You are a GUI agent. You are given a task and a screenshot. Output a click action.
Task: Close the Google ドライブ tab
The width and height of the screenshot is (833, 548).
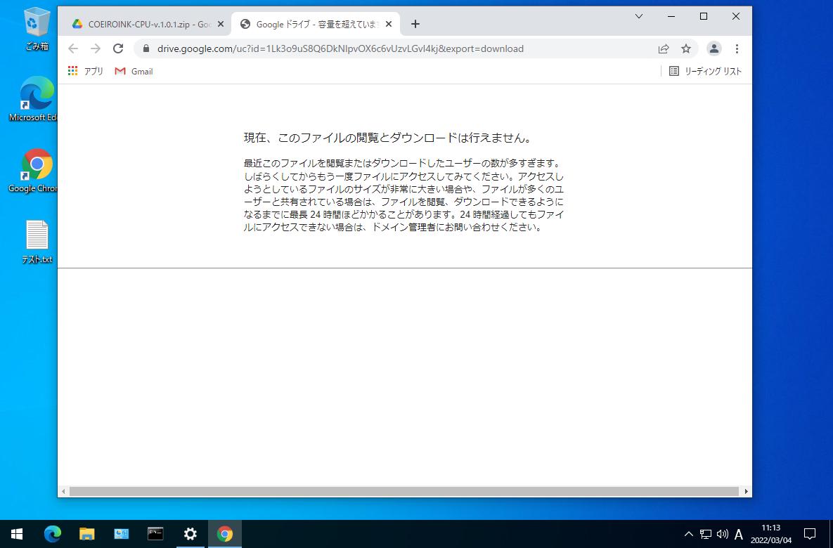click(389, 25)
